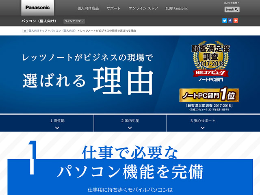Click the 仕事で必要な heading text

[x=130, y=153]
